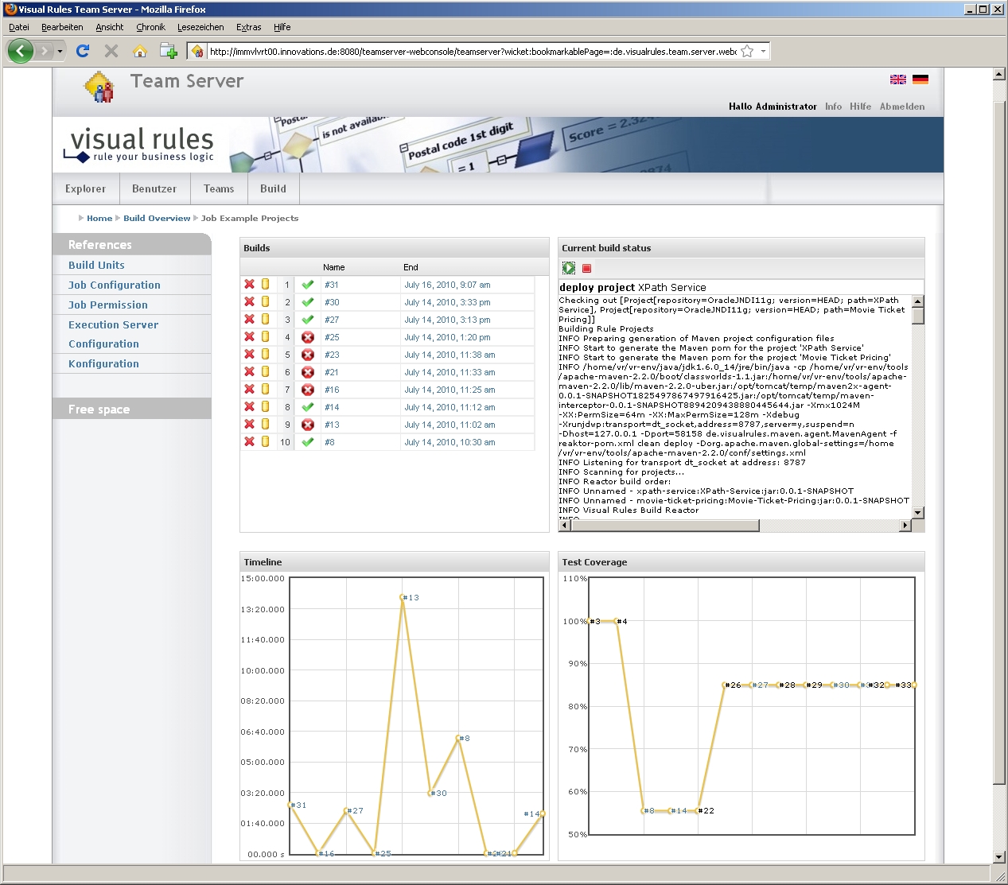Open the yellow log icon for build #30

point(266,301)
